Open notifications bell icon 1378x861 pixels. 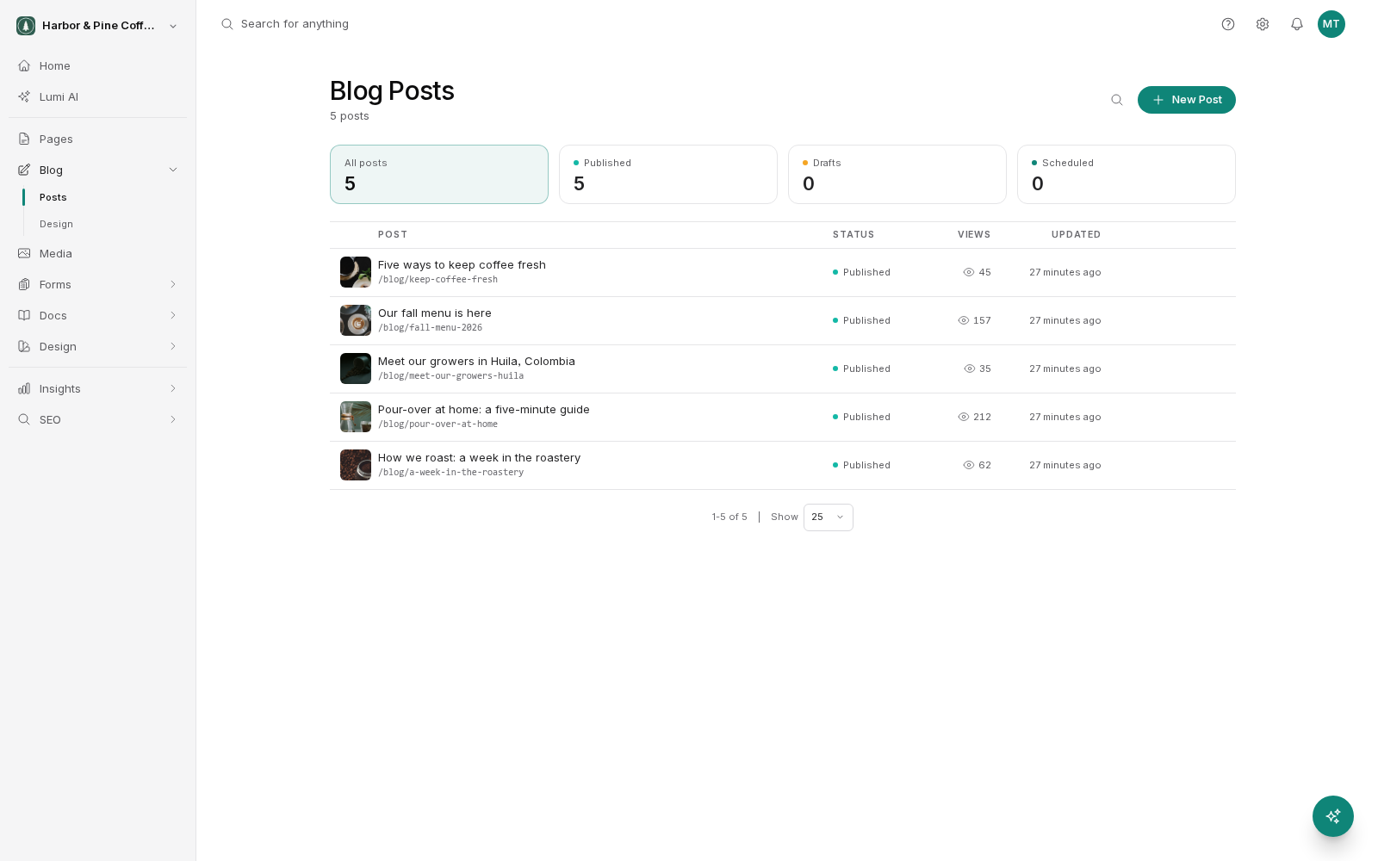tap(1297, 24)
